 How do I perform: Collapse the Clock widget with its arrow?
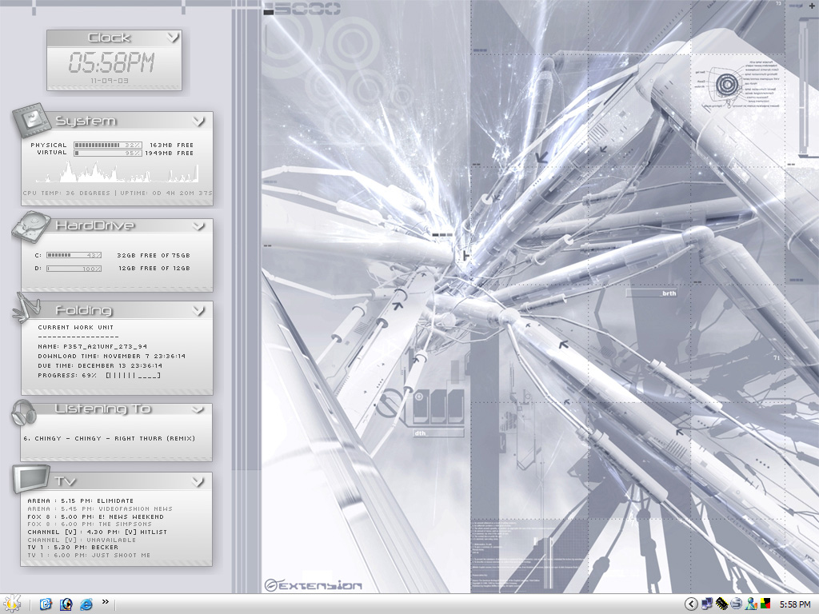pyautogui.click(x=173, y=38)
